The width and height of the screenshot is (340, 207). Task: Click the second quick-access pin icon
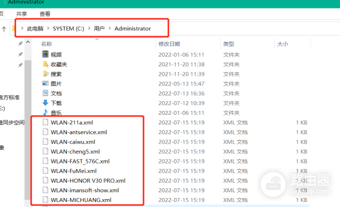click(20, 54)
